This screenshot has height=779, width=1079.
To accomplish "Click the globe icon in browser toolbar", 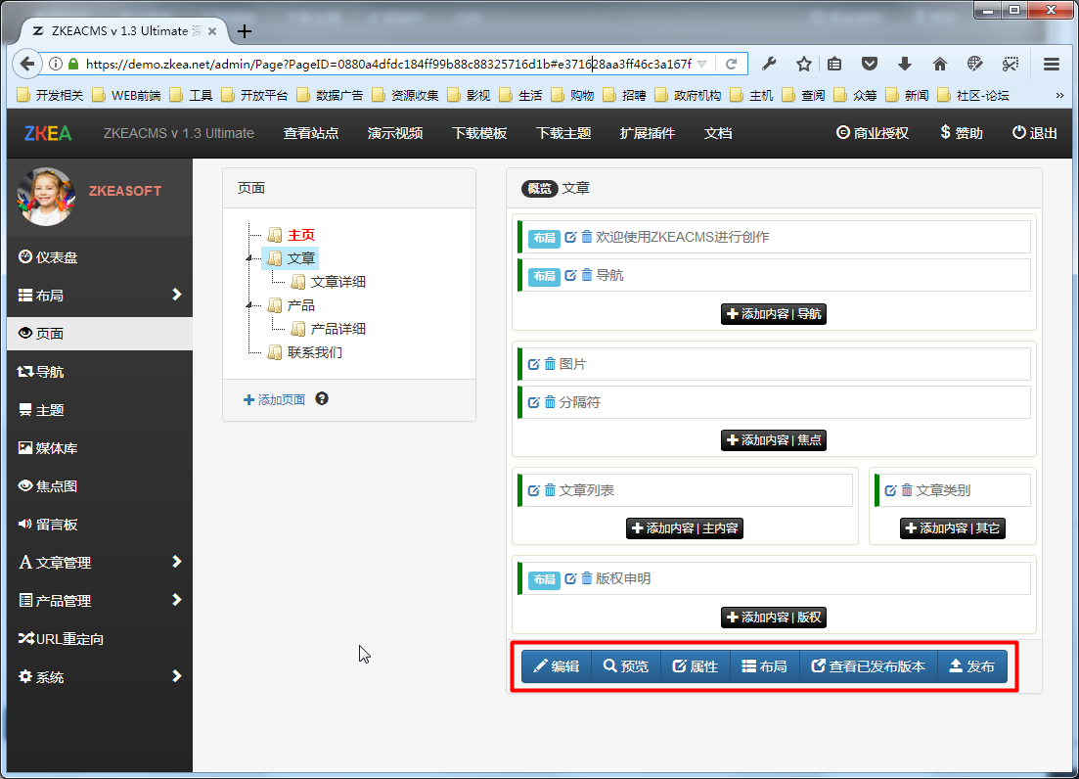I will point(975,64).
